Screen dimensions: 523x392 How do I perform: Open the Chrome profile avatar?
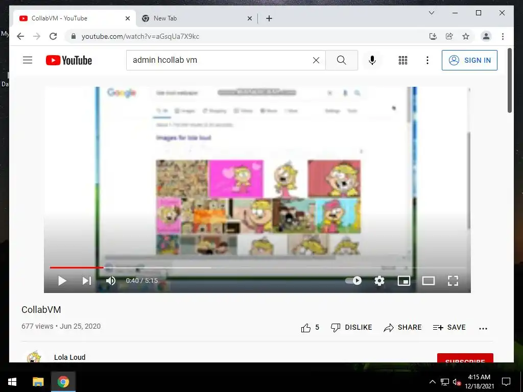coord(486,36)
